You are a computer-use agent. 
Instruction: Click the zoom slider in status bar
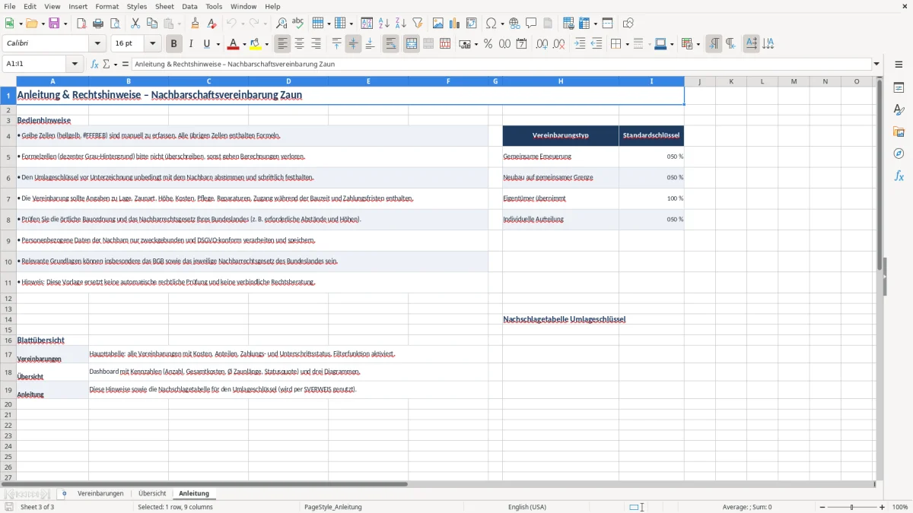pos(851,507)
